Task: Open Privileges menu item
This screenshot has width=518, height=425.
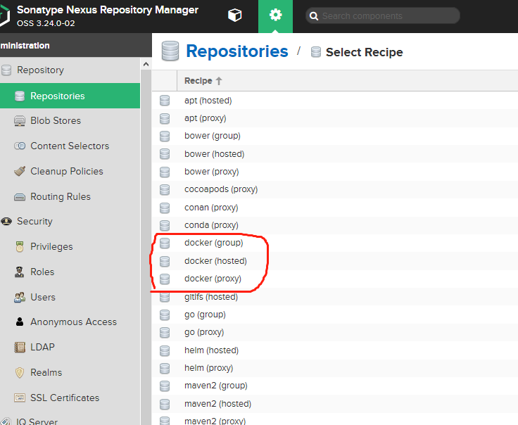Action: coord(51,247)
